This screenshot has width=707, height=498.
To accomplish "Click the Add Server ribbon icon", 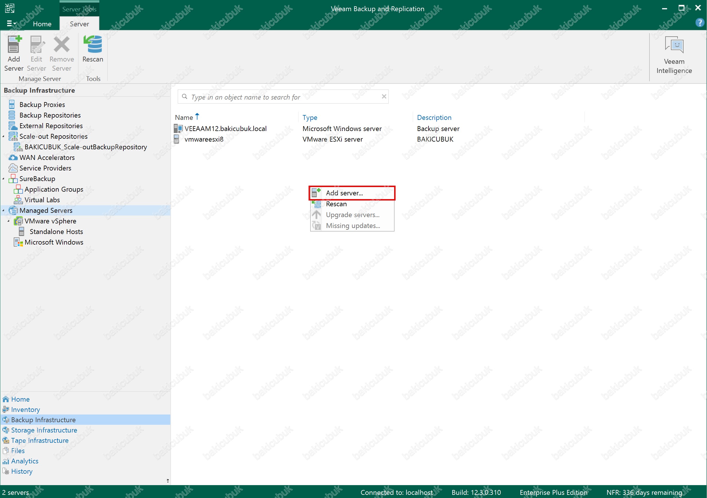I will [13, 53].
